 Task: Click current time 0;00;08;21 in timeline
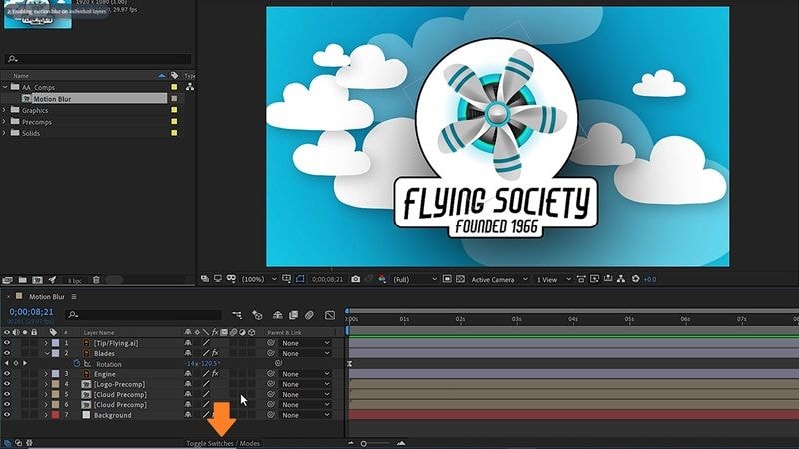[x=31, y=312]
